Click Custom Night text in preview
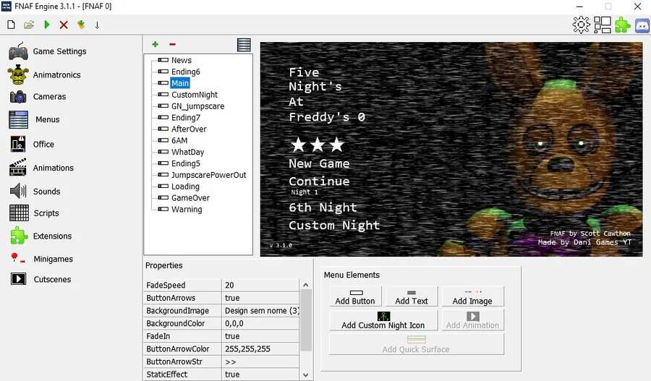Viewport: 651px width, 381px height. (334, 226)
